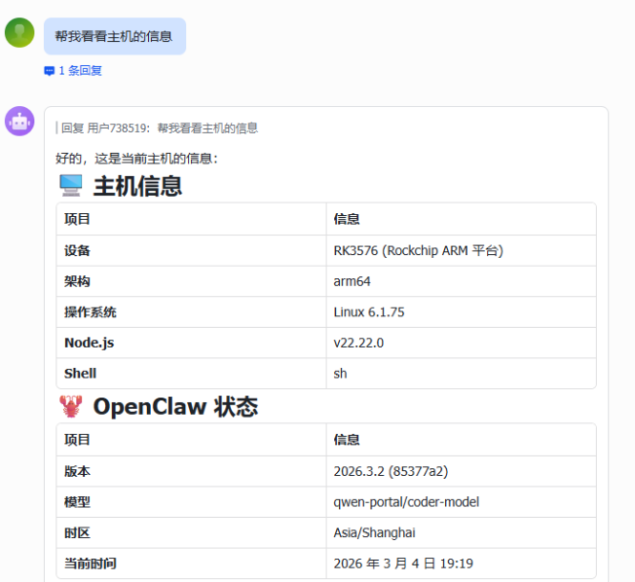Viewport: 635px width, 582px height.
Task: Click the text 好的，这是当前主机的信息
Action: (x=136, y=159)
